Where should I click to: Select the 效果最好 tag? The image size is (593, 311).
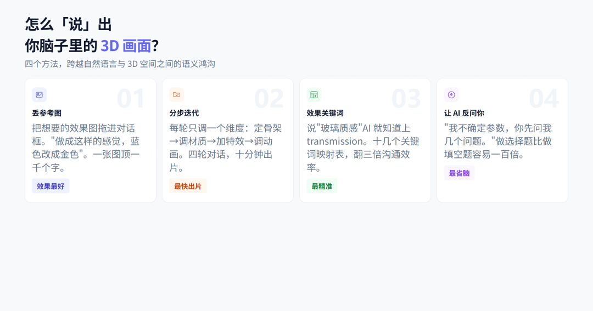point(51,186)
